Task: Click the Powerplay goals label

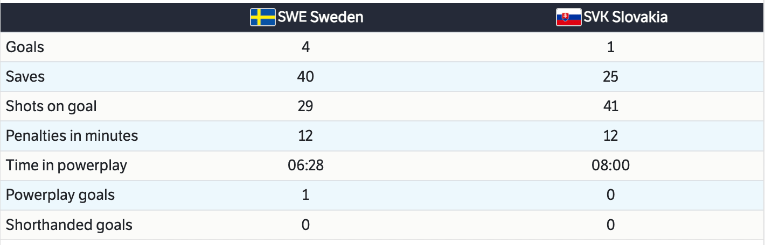Action: pyautogui.click(x=60, y=194)
